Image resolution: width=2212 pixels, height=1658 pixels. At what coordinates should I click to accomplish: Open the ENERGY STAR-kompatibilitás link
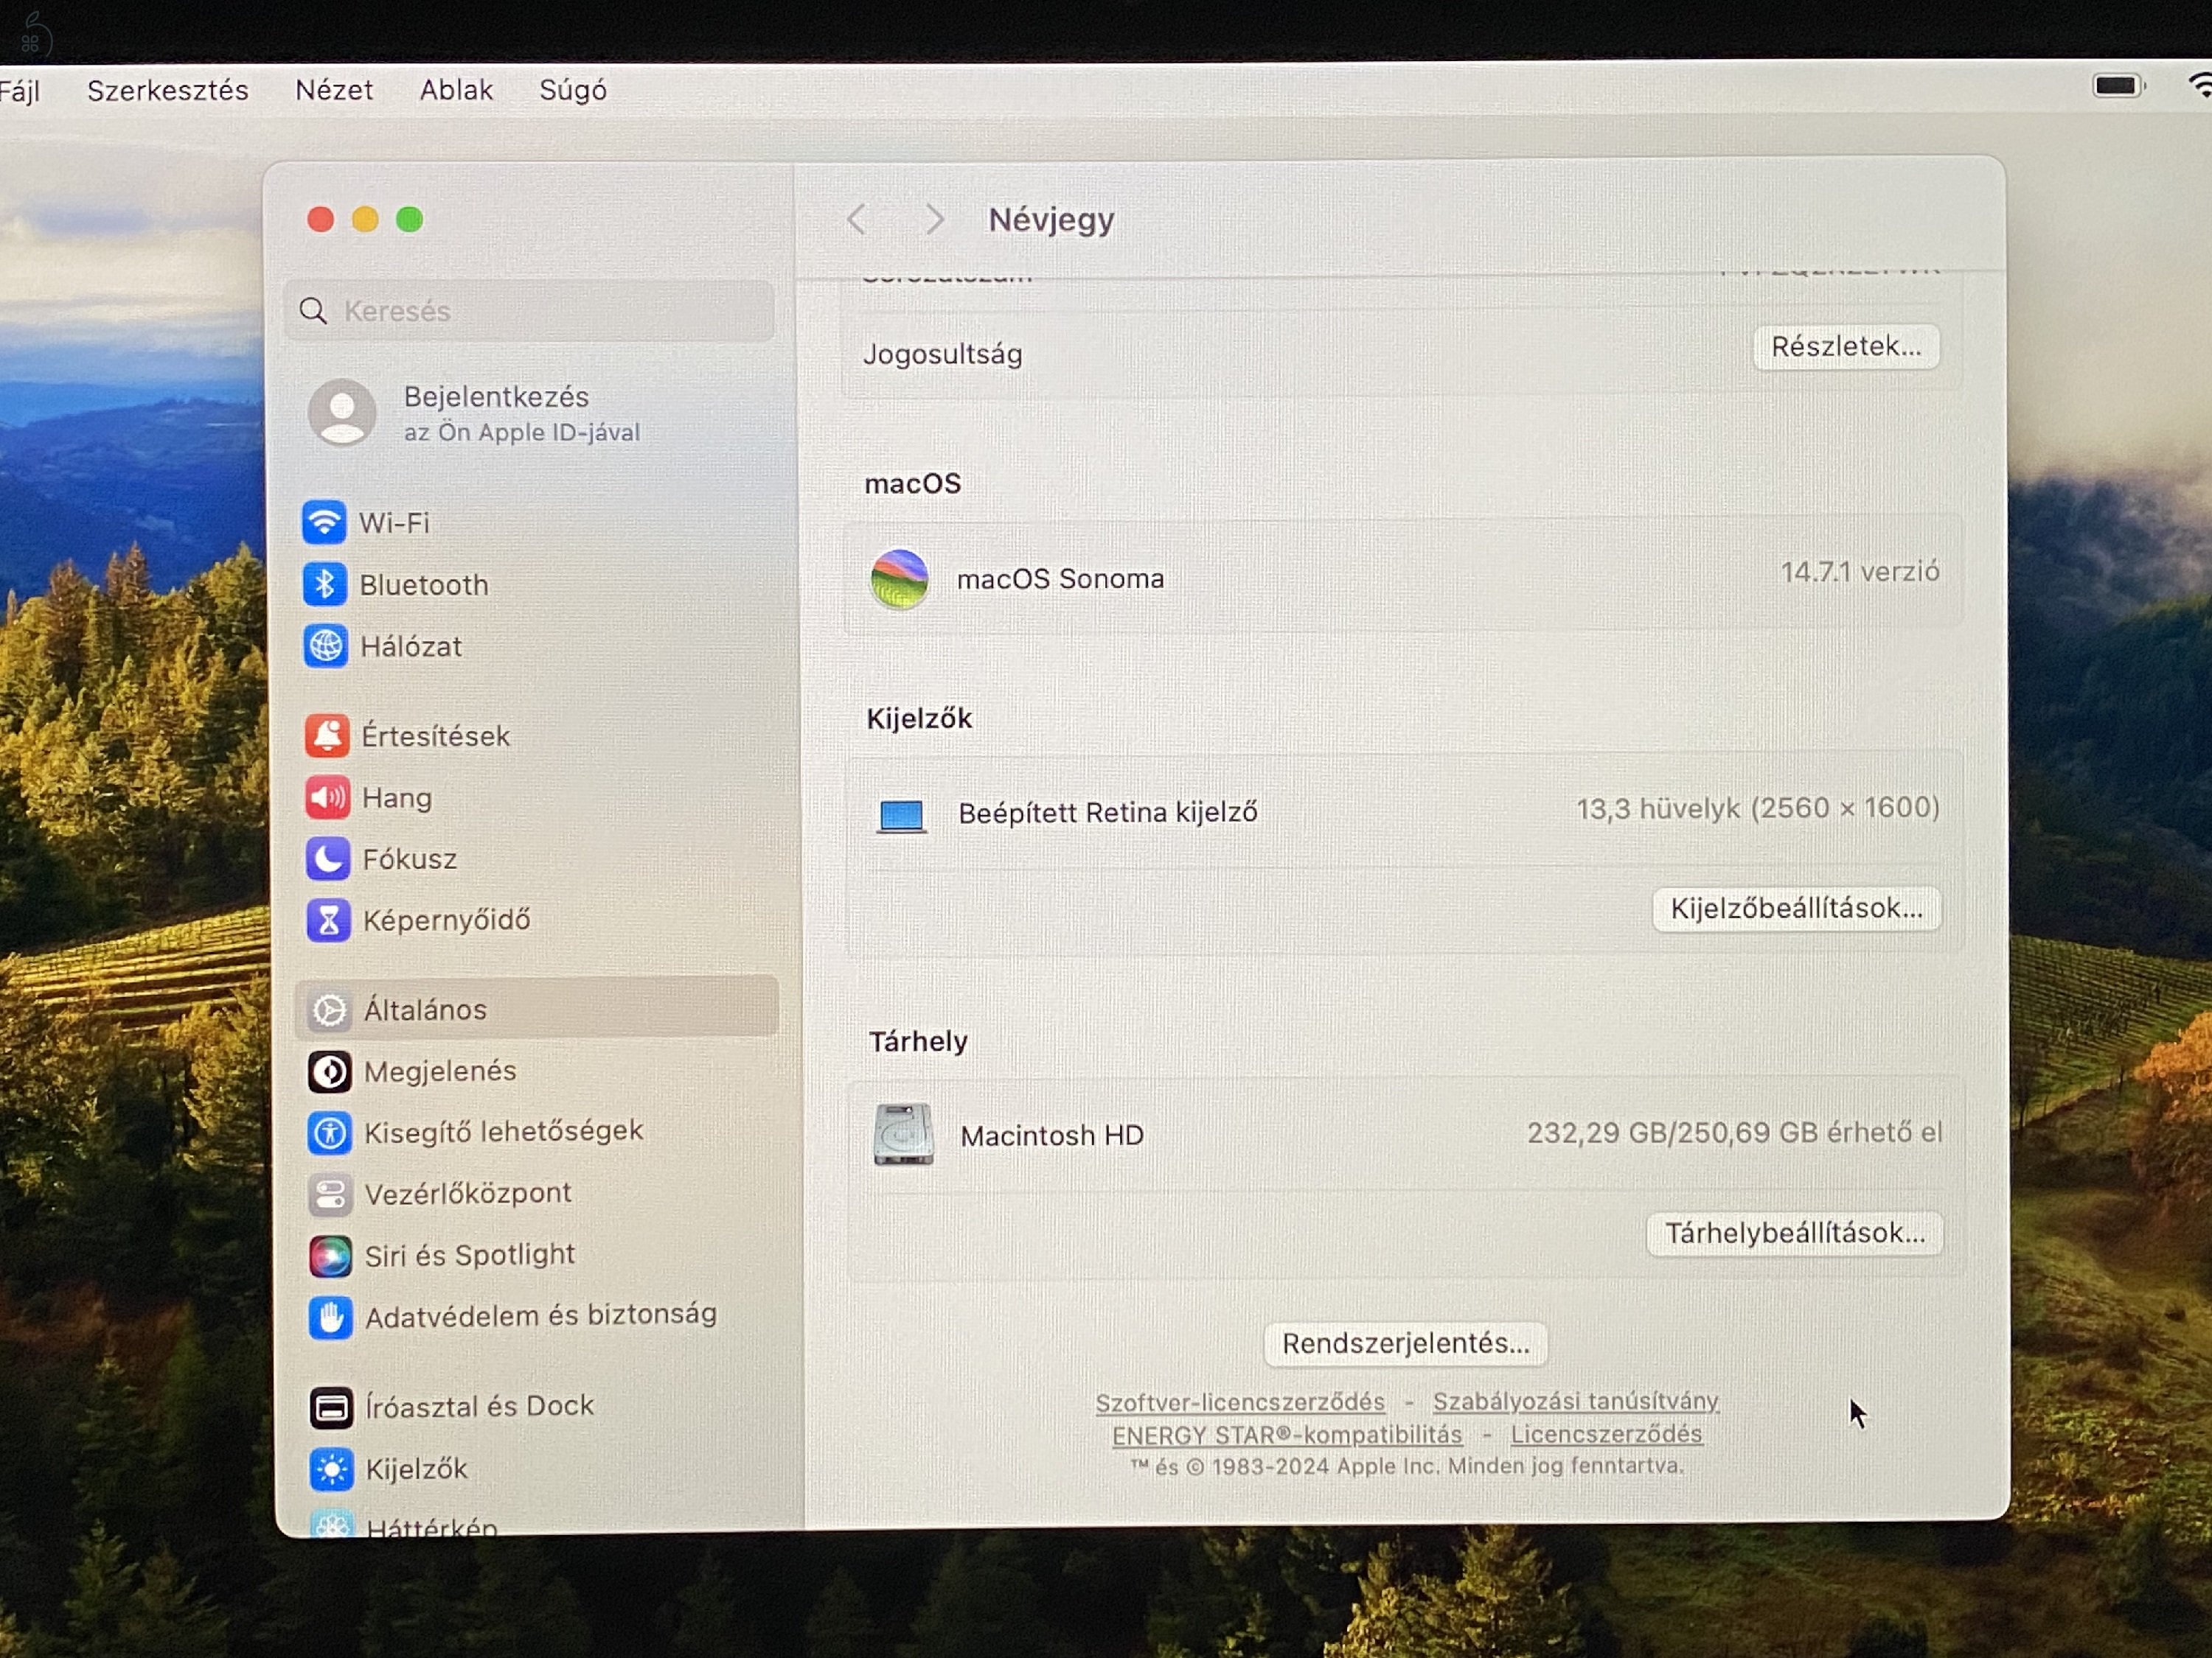[x=1287, y=1435]
